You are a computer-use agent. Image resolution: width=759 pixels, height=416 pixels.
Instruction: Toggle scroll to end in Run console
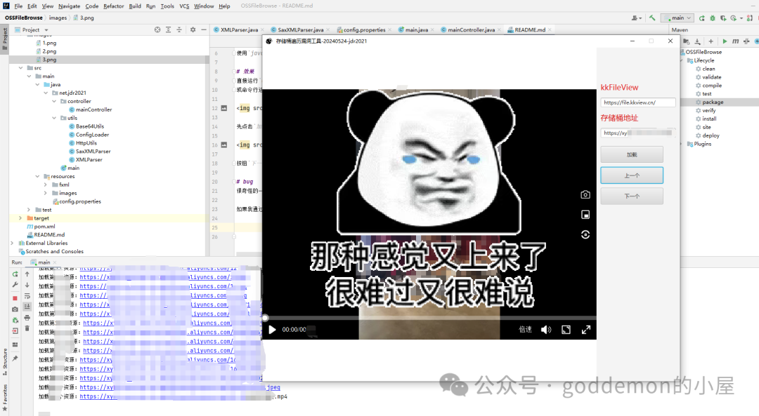click(x=27, y=307)
